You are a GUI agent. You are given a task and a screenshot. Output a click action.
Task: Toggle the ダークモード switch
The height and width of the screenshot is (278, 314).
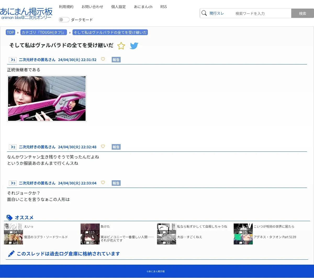point(64,20)
